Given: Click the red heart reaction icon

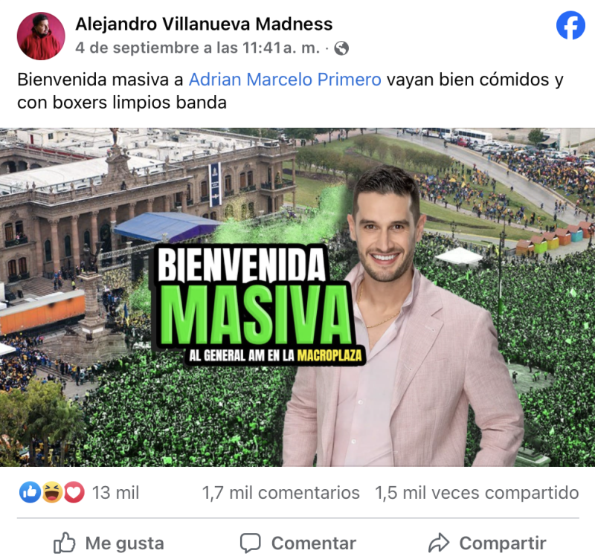Looking at the screenshot, I should [74, 492].
